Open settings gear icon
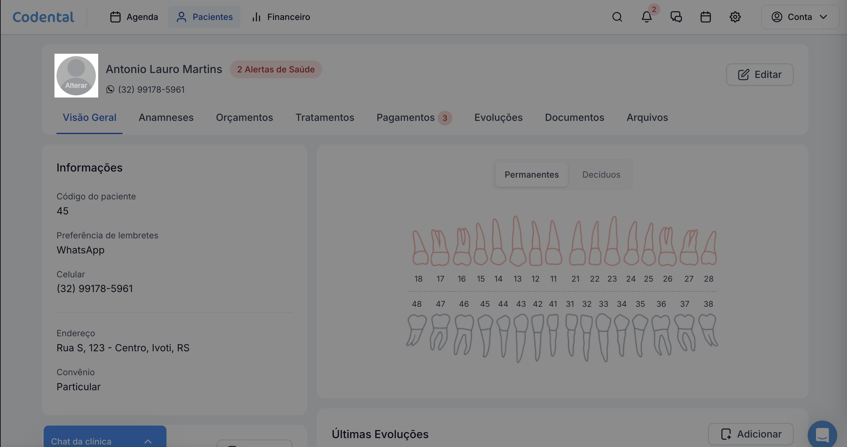Screen dimensions: 847x447 [735, 17]
